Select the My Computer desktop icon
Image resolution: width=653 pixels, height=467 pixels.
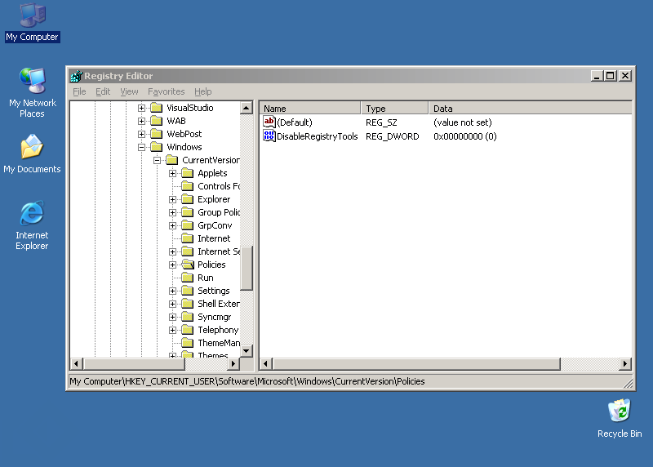tap(32, 23)
